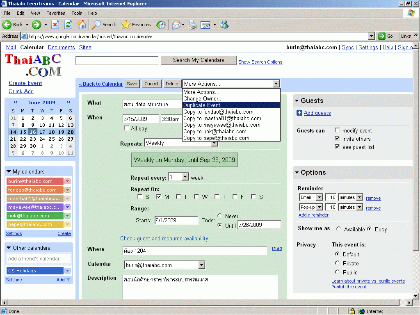Viewport: 420px width, 315px height.
Task: Click the Save button
Action: click(x=132, y=84)
